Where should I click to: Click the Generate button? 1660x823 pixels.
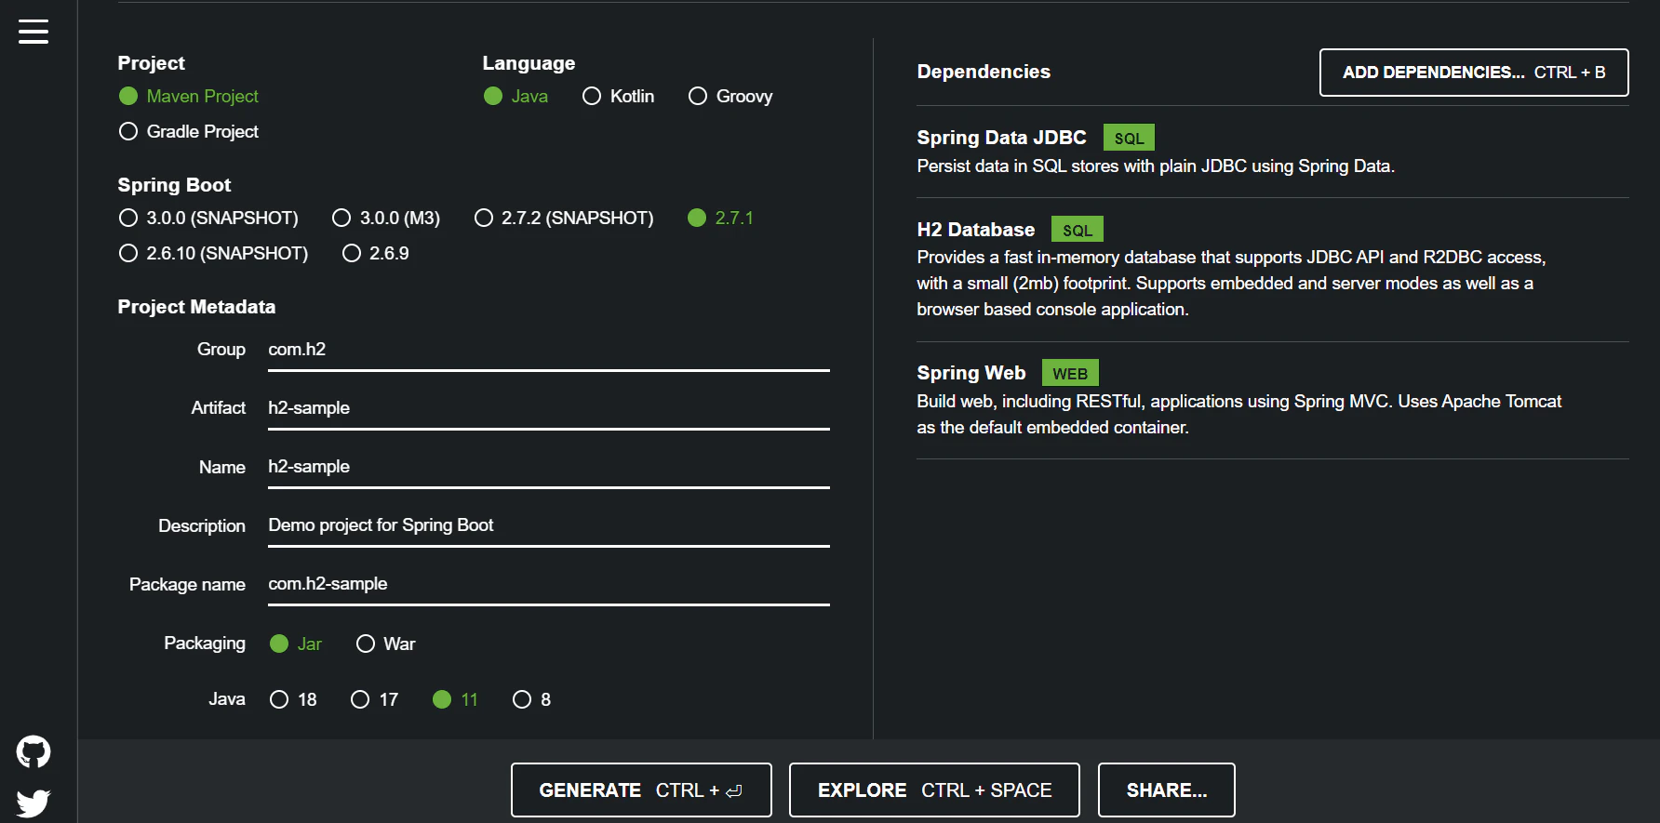click(x=641, y=790)
